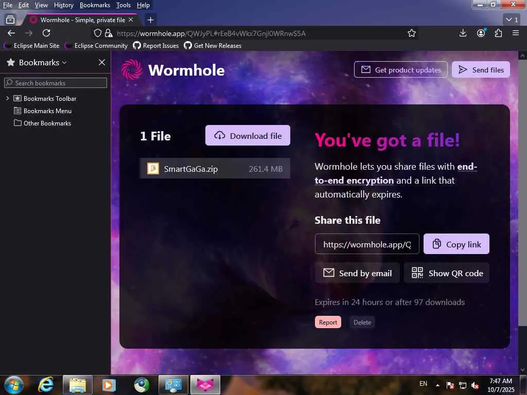Click the Delete button

coord(362,322)
